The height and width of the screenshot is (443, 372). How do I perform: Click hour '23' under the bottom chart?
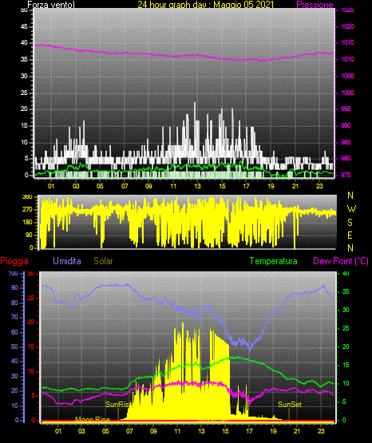[321, 431]
